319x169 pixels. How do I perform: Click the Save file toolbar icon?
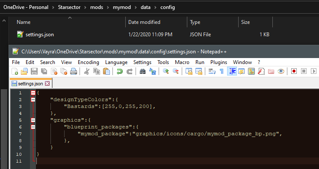34,71
